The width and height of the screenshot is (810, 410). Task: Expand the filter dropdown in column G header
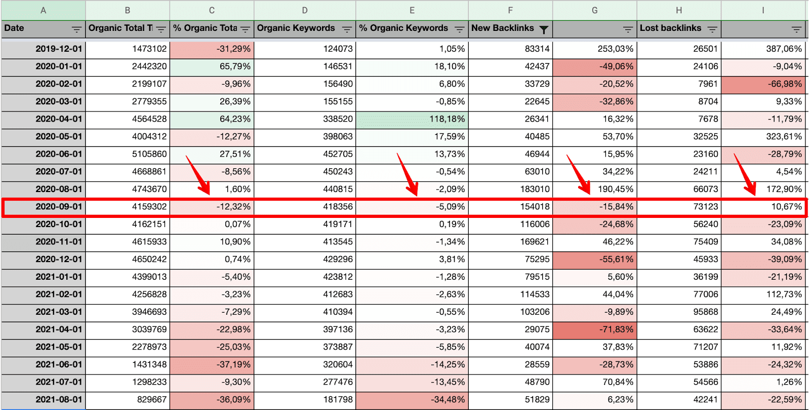628,29
